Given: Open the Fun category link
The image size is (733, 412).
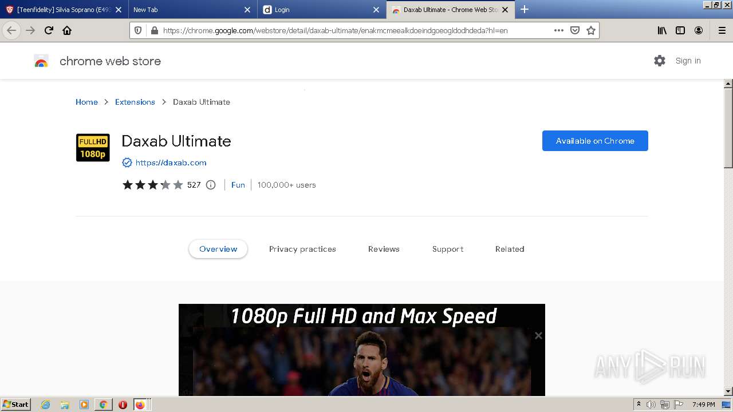Looking at the screenshot, I should click(x=238, y=185).
